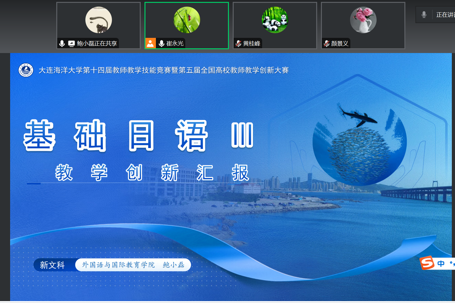Image resolution: width=455 pixels, height=303 pixels.
Task: Click 崔永光's microphone icon
Action: point(161,44)
